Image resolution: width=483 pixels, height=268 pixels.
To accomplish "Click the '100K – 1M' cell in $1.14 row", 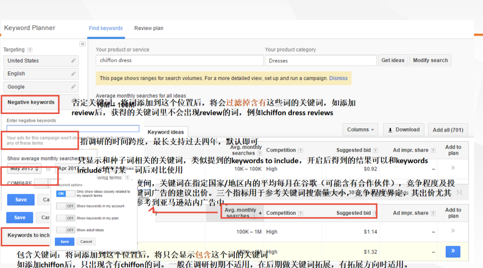I will click(x=249, y=232).
